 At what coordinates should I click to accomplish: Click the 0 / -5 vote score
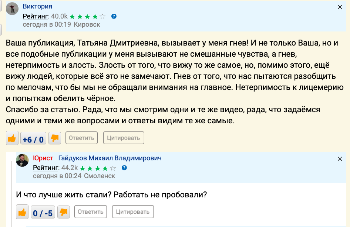click(43, 213)
